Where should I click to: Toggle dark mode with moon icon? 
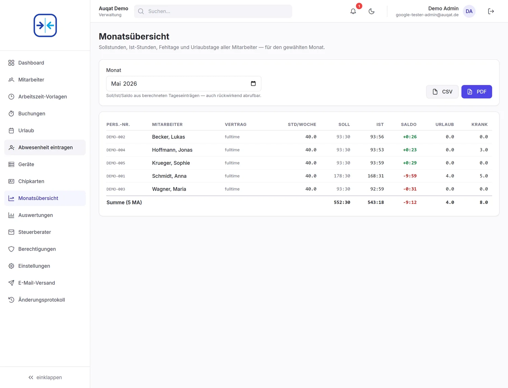pos(372,11)
